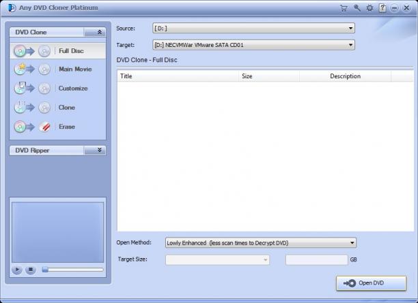Viewport: 418px width, 303px height.
Task: Play the preview video
Action: pyautogui.click(x=17, y=270)
